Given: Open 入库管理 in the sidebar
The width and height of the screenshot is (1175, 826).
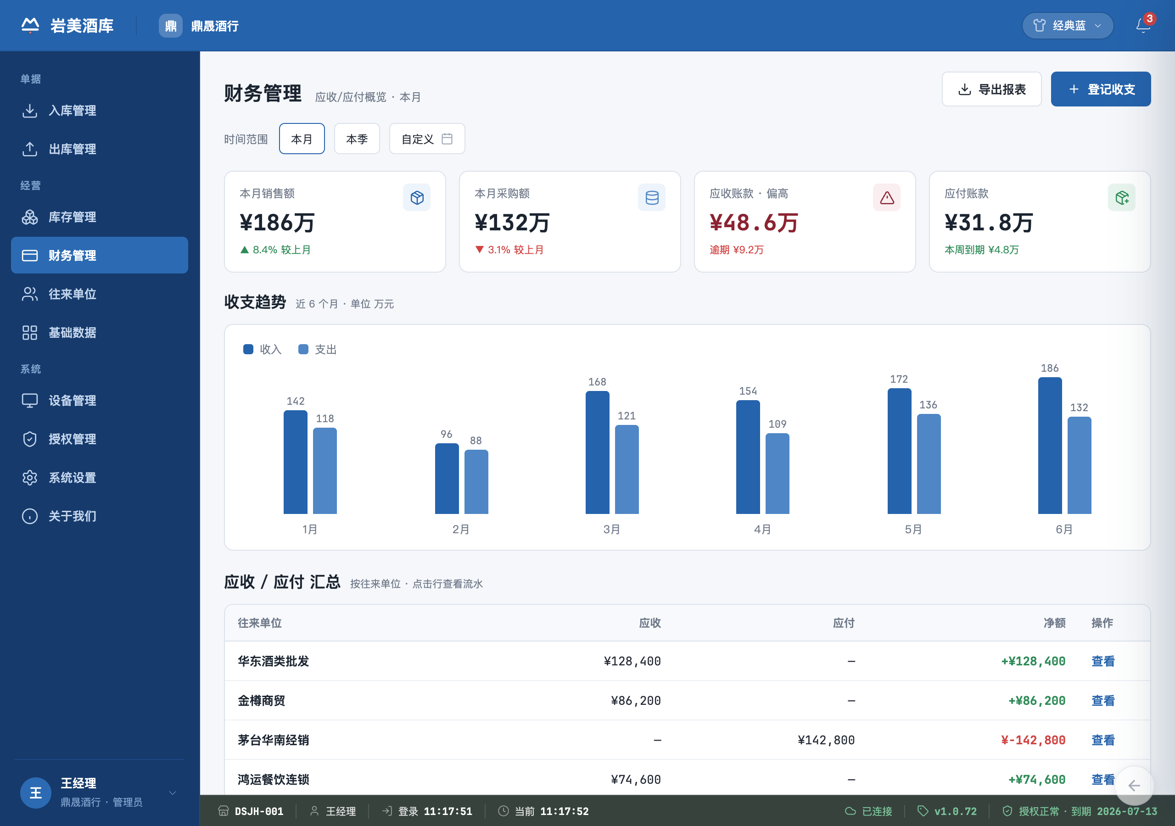Looking at the screenshot, I should click(99, 111).
